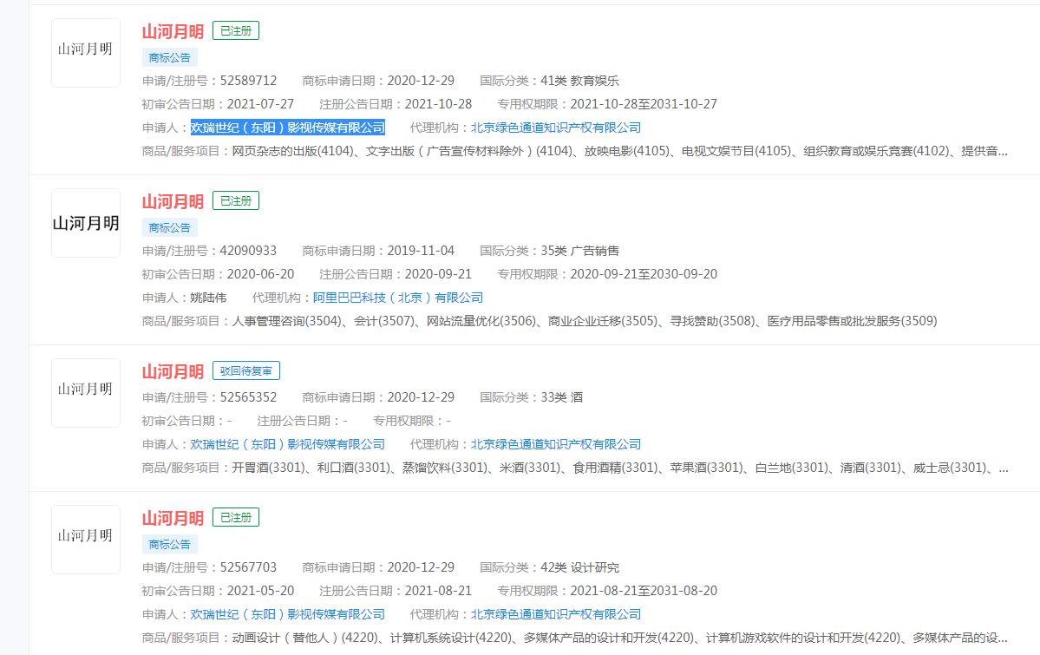Viewport: 1040px width, 655px height.
Task: Open 山河月明 title of the 41类 教育娱乐 entry
Action: [173, 31]
